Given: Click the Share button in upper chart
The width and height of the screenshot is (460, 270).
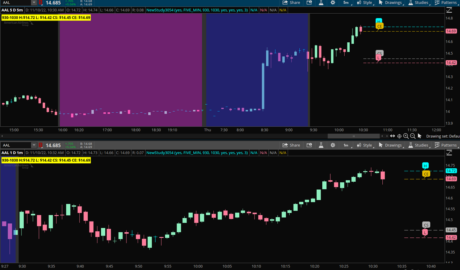Looking at the screenshot, I should 291,3.
